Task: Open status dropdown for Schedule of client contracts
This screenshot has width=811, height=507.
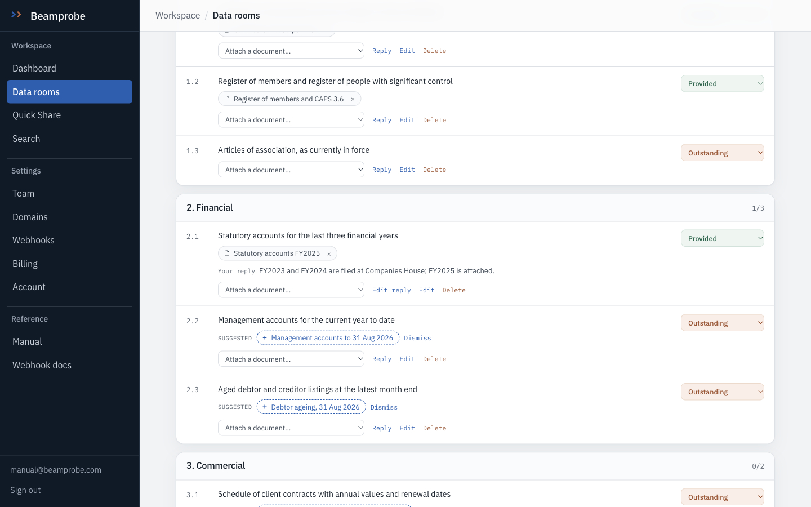Action: [x=722, y=497]
